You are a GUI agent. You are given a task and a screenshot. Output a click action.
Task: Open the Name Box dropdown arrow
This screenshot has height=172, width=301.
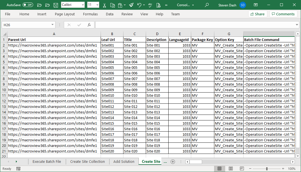click(53, 25)
